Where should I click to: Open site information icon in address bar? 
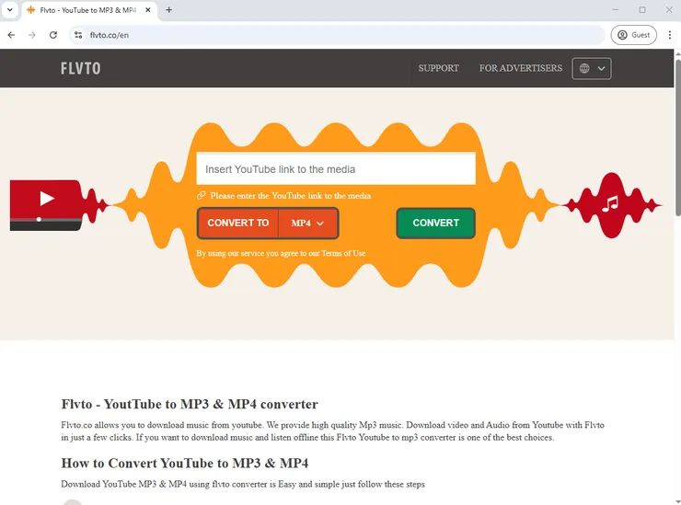click(78, 35)
